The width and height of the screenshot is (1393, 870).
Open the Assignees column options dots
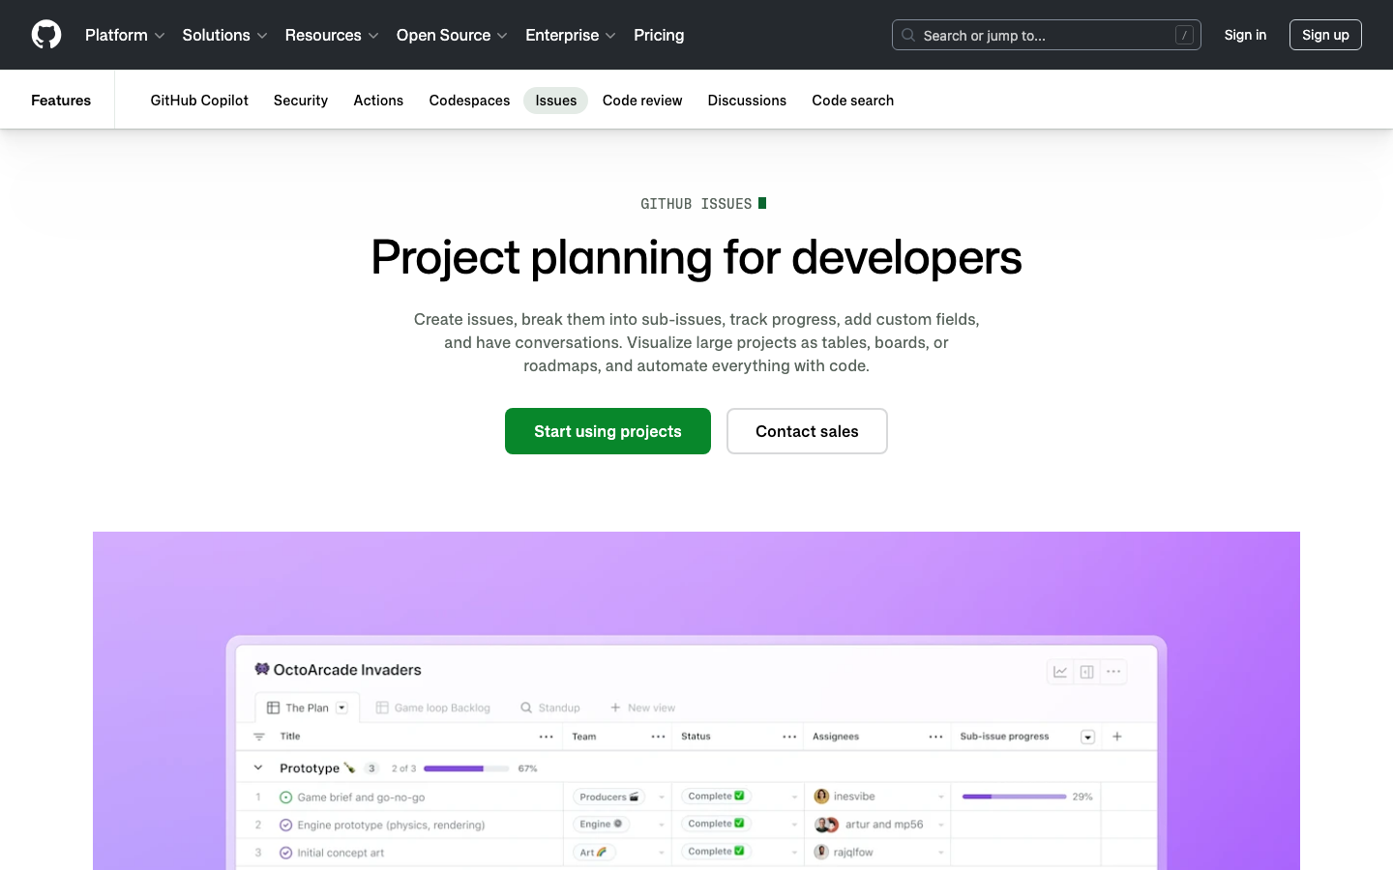[935, 737]
